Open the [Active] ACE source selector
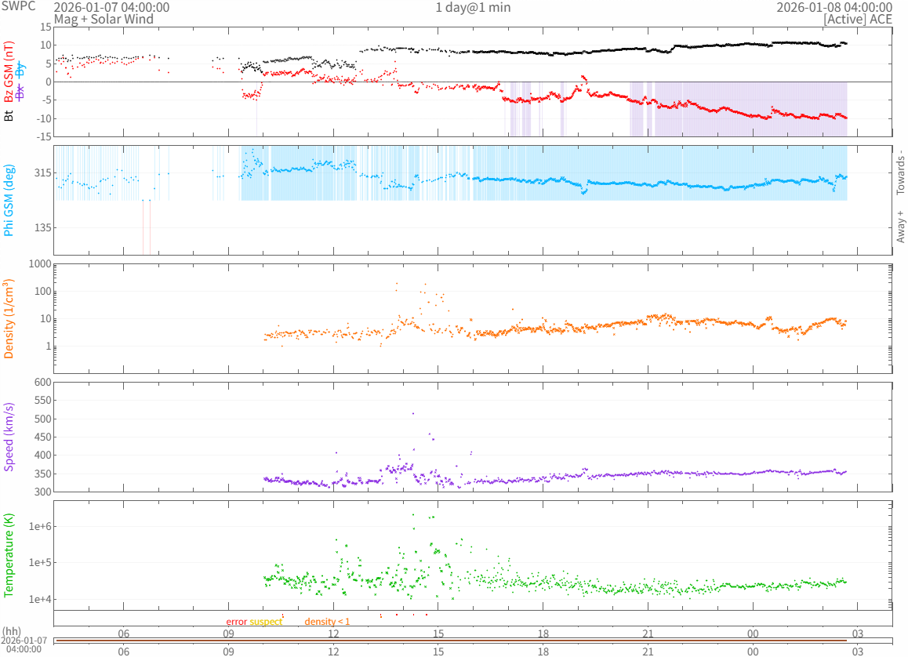 coord(857,19)
